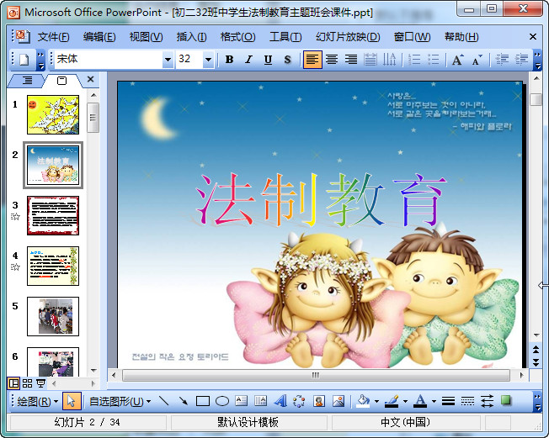Select the Oval drawing tool
The height and width of the screenshot is (438, 549).
222,401
